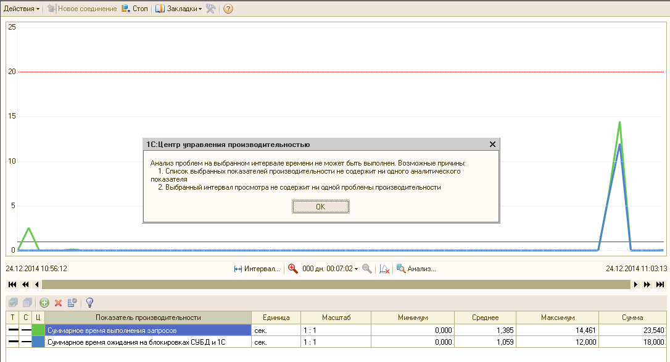Confirm the dialog with the OK button
The height and width of the screenshot is (362, 670).
tap(320, 207)
